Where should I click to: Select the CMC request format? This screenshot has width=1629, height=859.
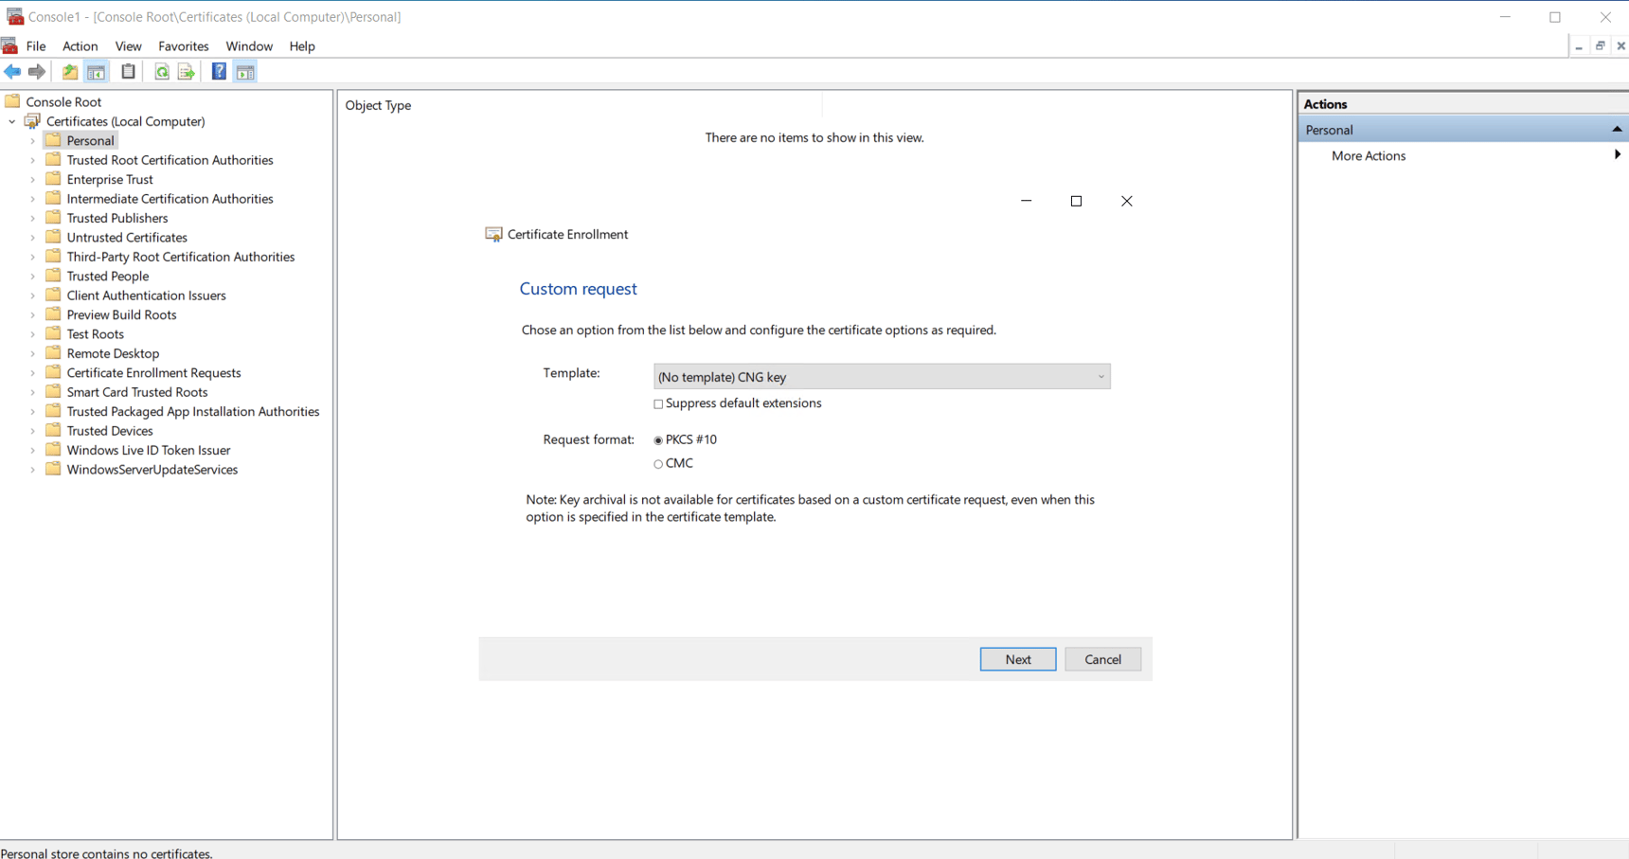[x=658, y=464]
